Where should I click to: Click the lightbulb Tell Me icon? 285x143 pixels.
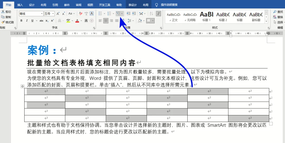pyautogui.click(x=156, y=5)
